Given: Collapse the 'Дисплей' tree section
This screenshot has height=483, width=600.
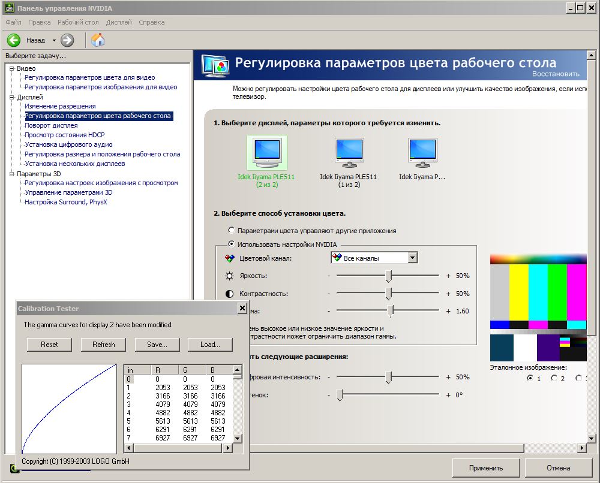Looking at the screenshot, I should pyautogui.click(x=11, y=97).
